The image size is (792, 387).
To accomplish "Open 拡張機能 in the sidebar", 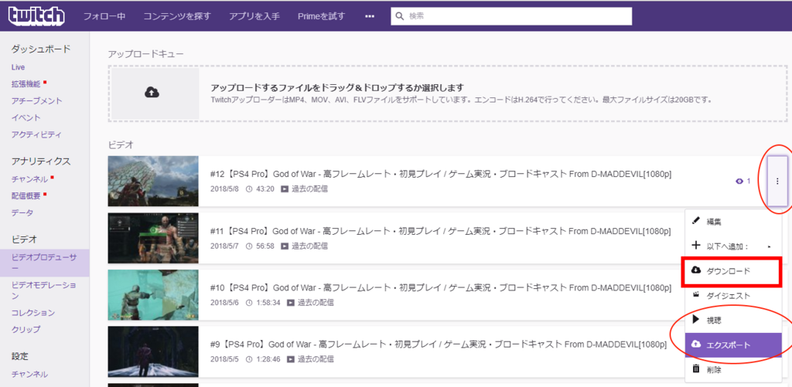I will (x=26, y=84).
